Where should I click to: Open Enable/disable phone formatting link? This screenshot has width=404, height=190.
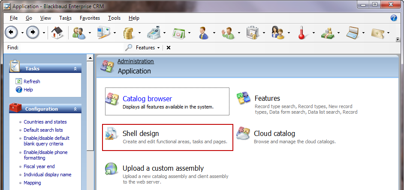(45, 155)
